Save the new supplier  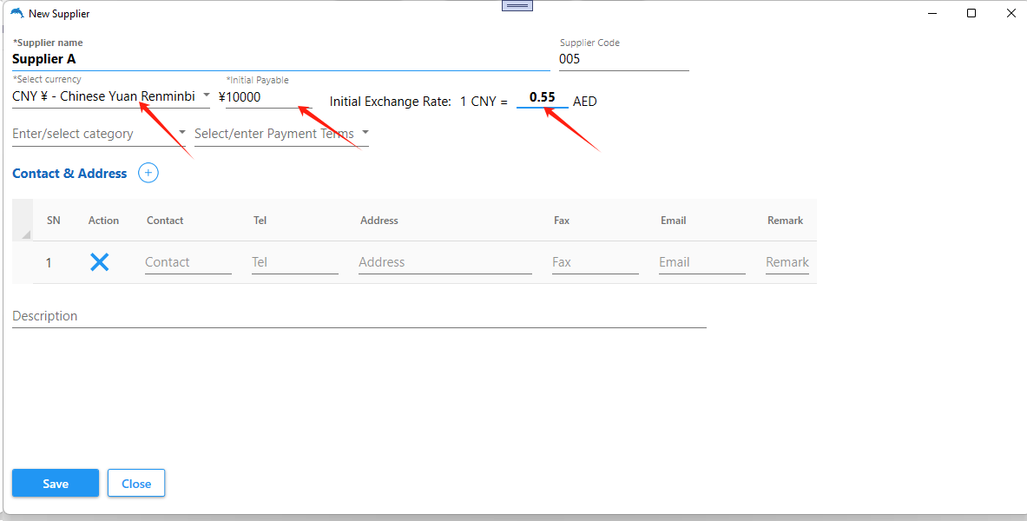pos(56,484)
